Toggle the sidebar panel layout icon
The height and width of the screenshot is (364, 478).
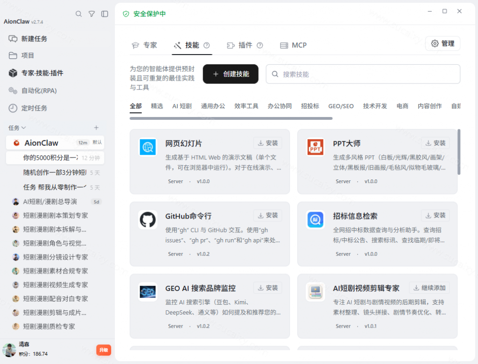tap(105, 14)
